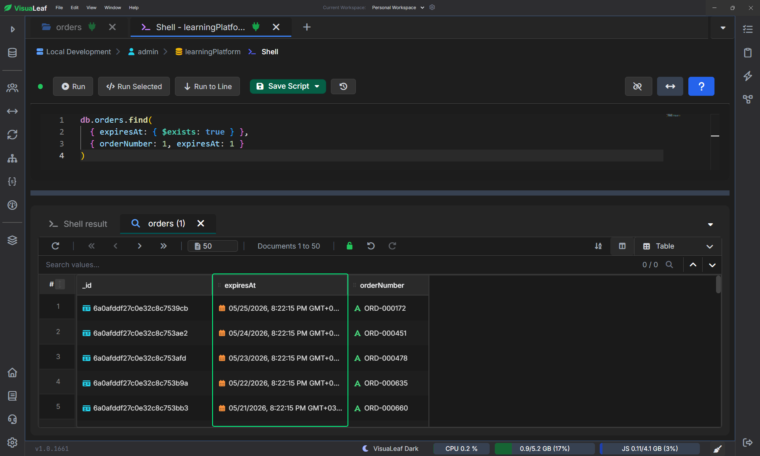This screenshot has height=456, width=760.
Task: Toggle the hidden-eye visibility button
Action: point(638,86)
